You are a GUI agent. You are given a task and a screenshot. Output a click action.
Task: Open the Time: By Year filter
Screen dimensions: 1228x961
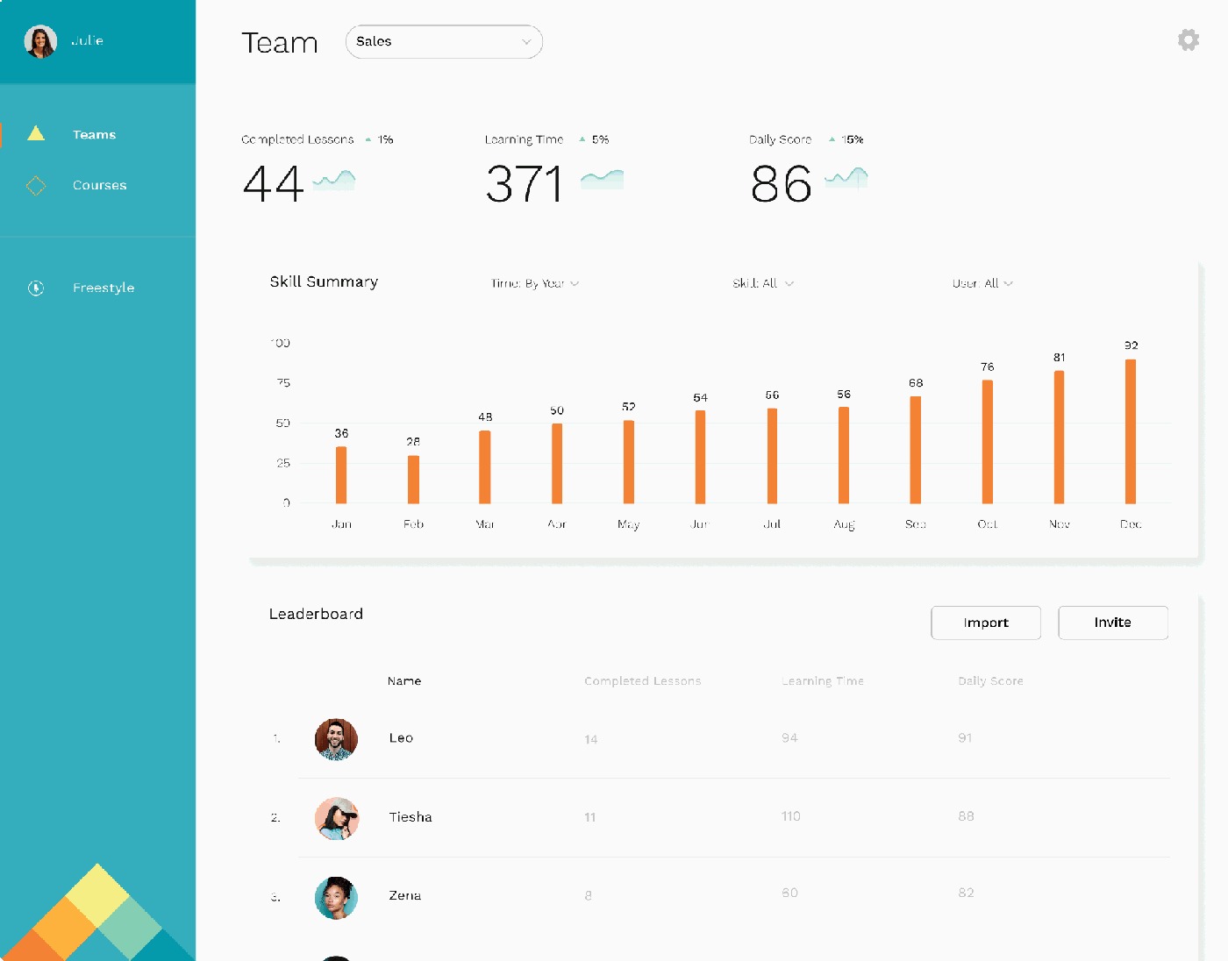(535, 283)
